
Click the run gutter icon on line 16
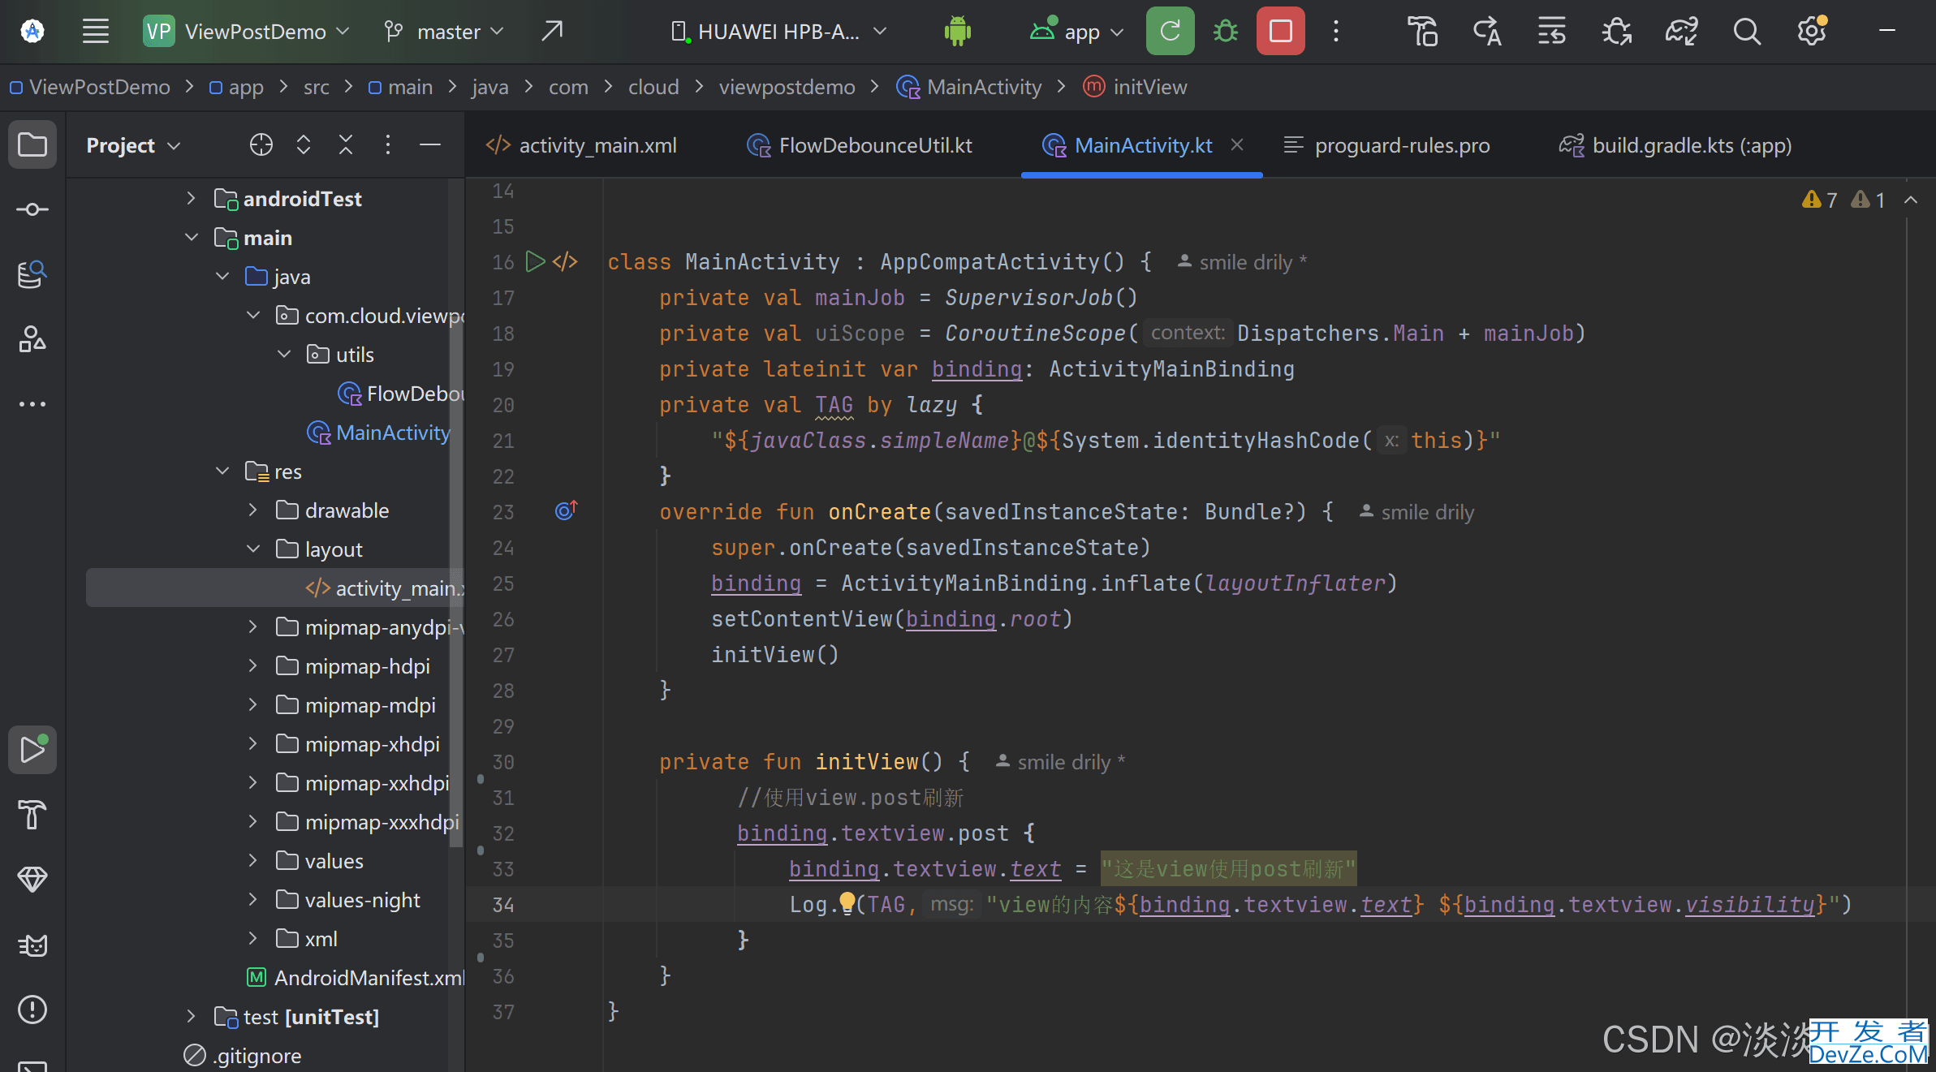click(x=535, y=261)
